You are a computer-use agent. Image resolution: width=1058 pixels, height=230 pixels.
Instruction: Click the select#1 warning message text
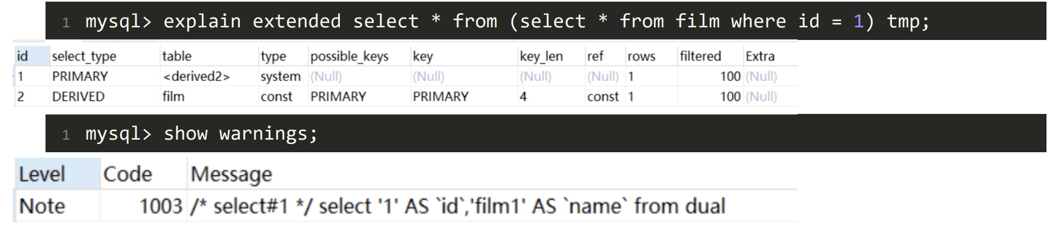(457, 206)
